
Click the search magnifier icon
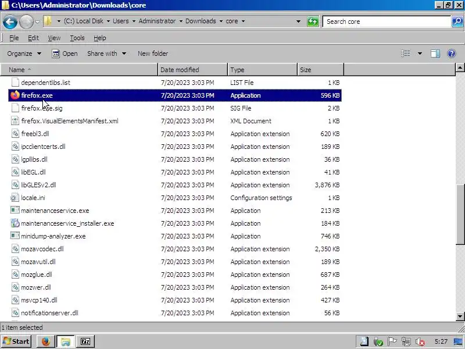[457, 22]
